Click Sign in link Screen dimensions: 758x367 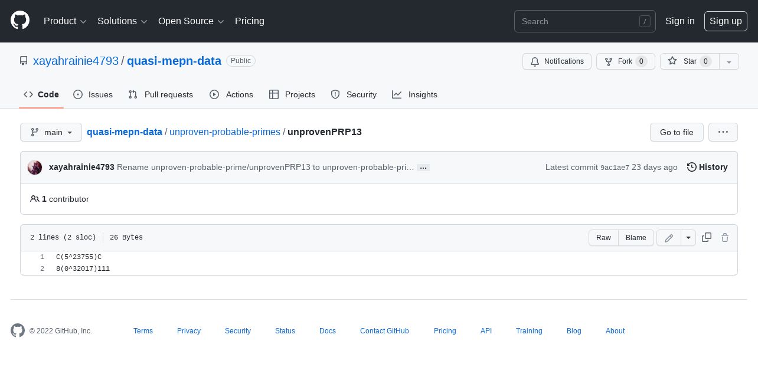[x=680, y=21]
